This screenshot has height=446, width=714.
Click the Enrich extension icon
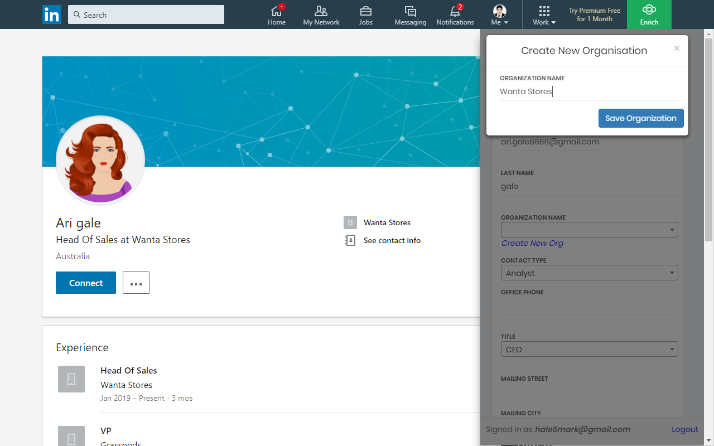coord(649,10)
